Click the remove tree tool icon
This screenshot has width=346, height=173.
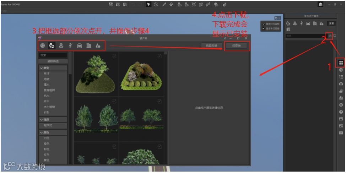(x=187, y=4)
